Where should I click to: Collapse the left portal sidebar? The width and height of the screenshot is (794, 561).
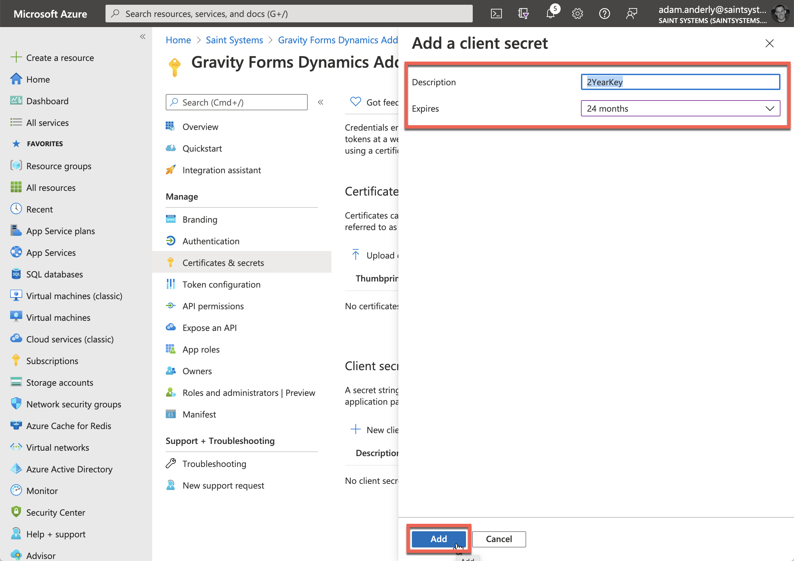[x=143, y=36]
